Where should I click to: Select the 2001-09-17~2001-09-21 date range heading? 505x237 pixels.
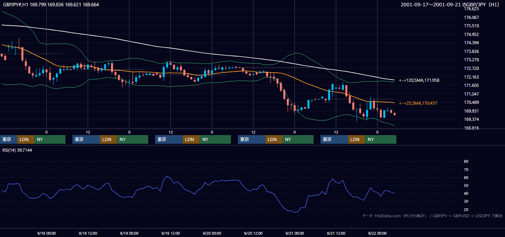click(x=451, y=5)
